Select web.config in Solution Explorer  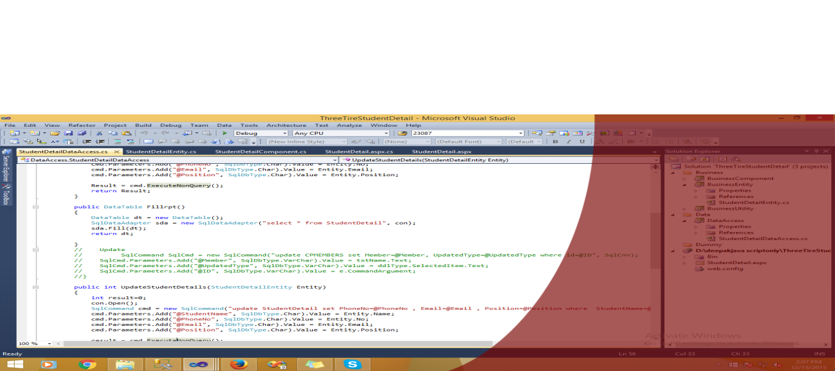[725, 269]
